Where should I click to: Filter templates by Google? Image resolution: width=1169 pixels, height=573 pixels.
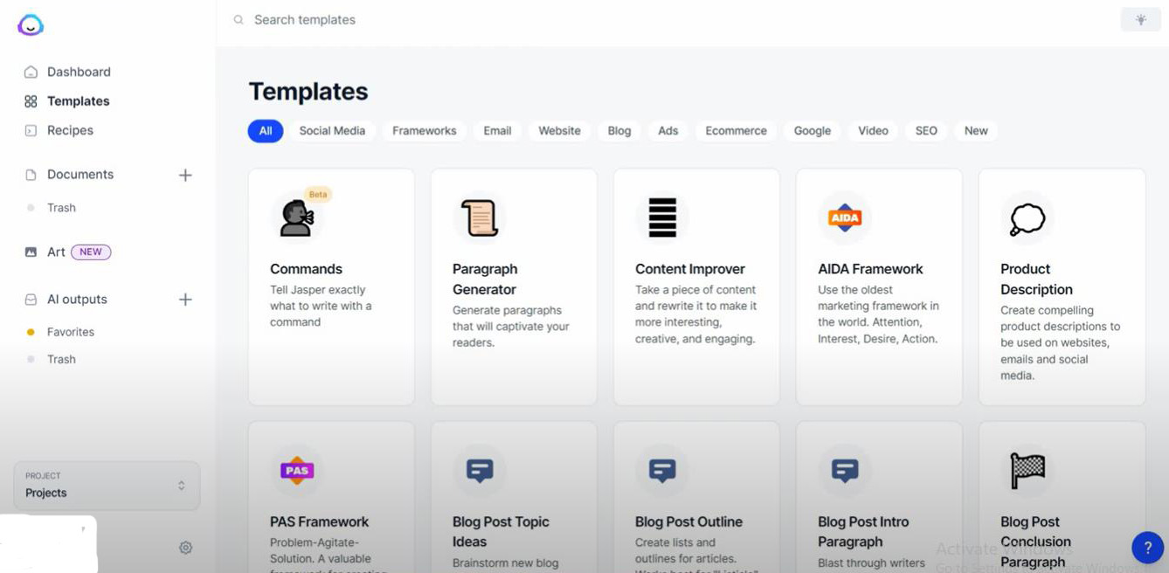point(813,131)
